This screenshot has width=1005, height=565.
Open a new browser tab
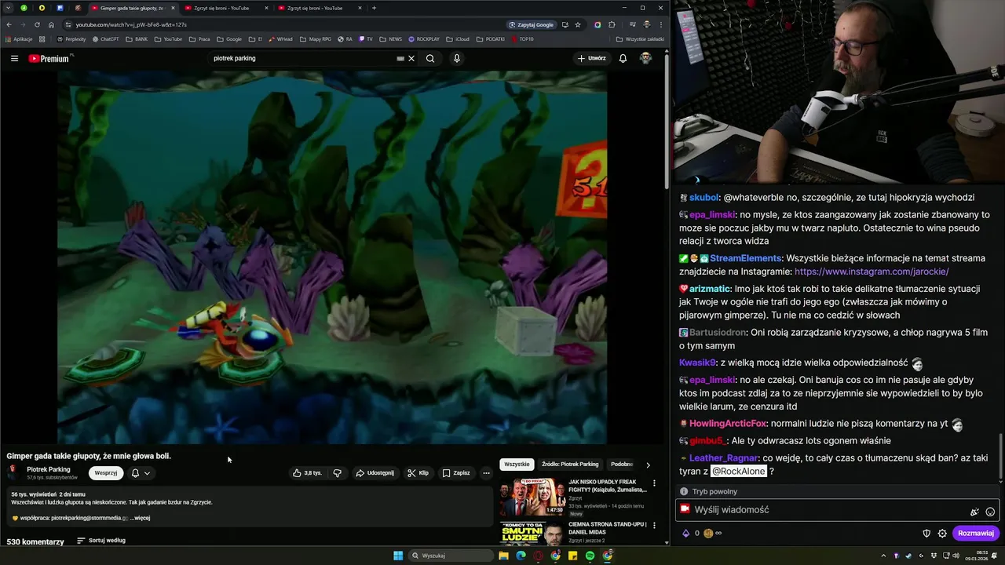click(374, 8)
